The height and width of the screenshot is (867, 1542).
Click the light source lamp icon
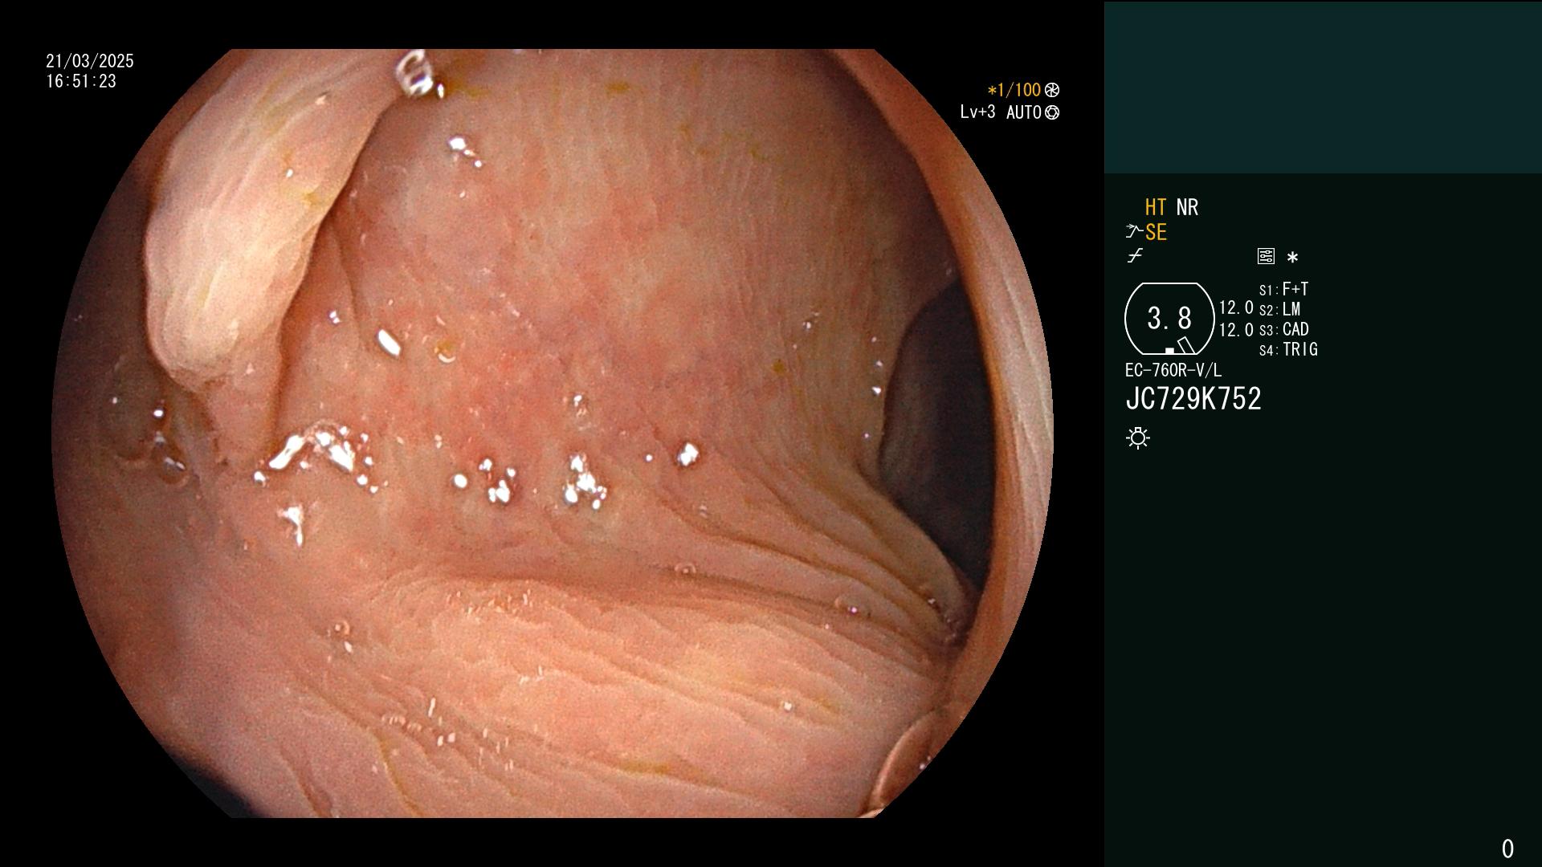1138,438
